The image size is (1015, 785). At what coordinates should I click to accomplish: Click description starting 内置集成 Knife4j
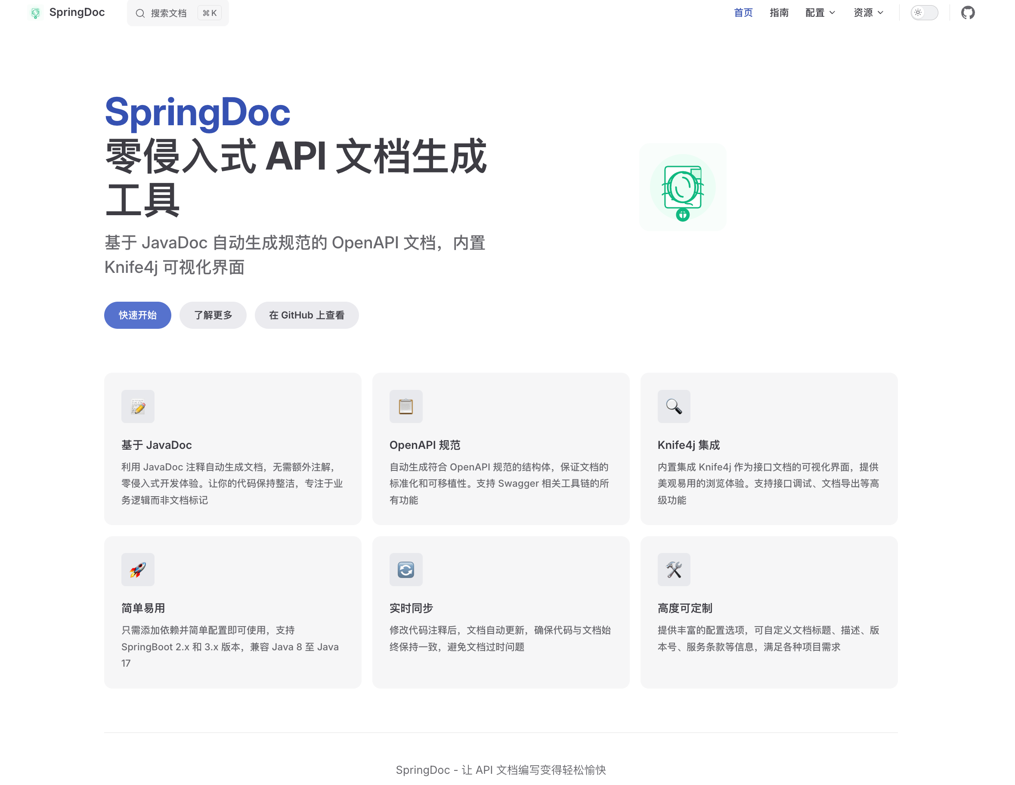tap(768, 483)
